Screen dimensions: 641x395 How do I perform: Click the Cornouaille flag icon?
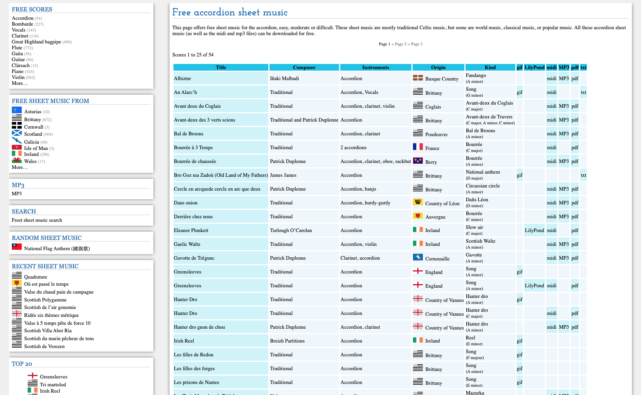418,257
